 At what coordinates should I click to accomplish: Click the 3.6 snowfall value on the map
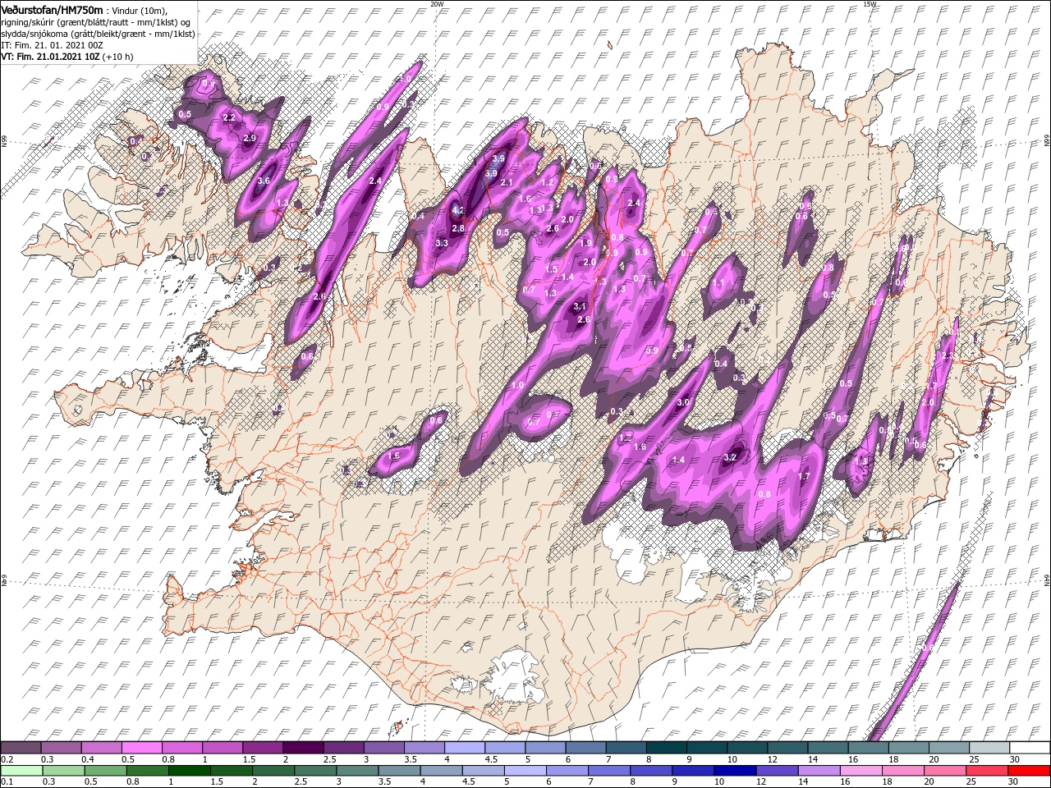click(264, 181)
